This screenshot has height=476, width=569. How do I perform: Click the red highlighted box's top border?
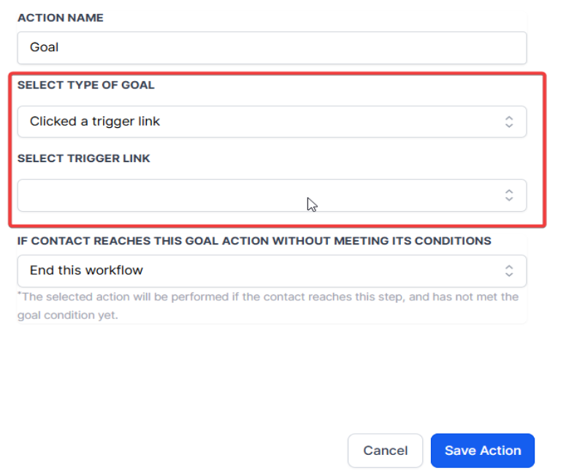[x=278, y=73]
